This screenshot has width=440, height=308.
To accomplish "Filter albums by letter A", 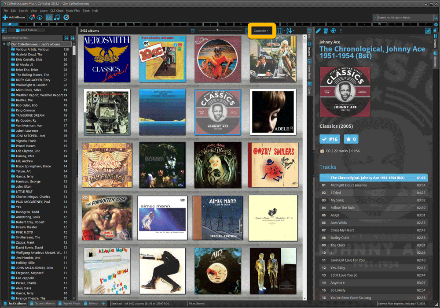I will [x=41, y=24].
